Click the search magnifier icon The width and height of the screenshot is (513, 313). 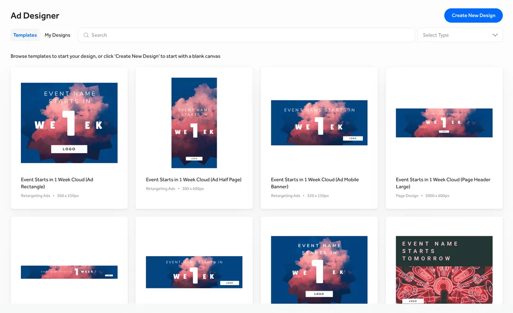(x=86, y=35)
